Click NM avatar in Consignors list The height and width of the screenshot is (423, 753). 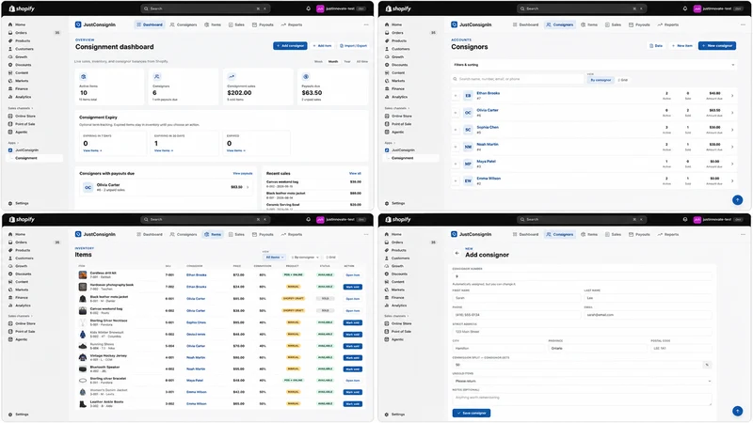tap(468, 147)
